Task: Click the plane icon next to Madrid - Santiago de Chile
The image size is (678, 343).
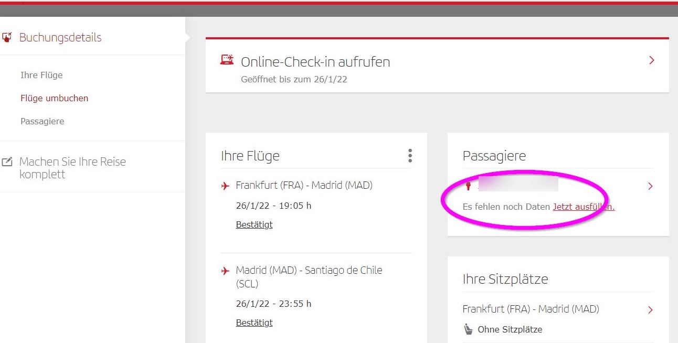Action: point(226,271)
